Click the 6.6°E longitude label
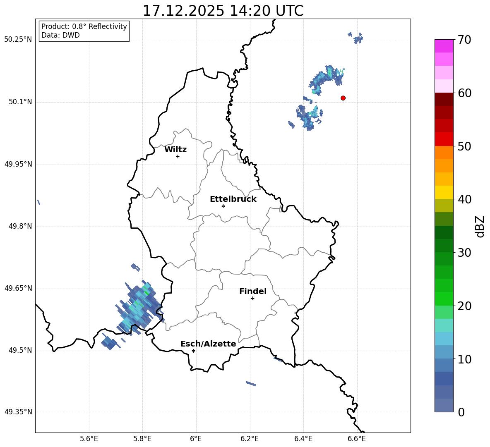490x447 pixels. pos(357,439)
